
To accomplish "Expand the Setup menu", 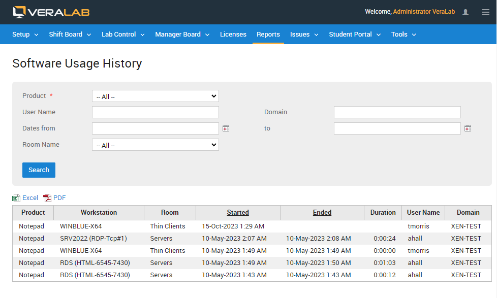I will (x=25, y=34).
